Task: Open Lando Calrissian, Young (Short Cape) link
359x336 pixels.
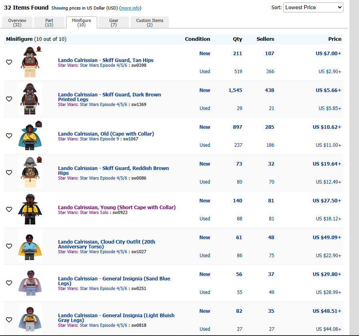Action: point(117,207)
